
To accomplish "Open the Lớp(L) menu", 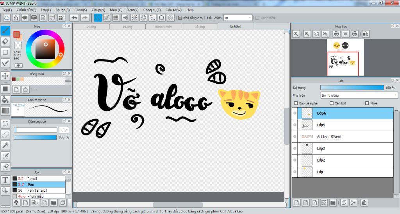I will tap(46, 10).
